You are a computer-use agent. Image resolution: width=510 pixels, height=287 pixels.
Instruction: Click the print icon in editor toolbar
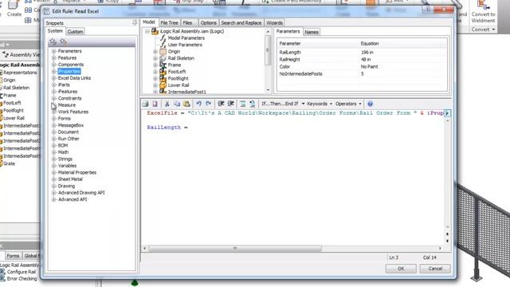pos(145,104)
